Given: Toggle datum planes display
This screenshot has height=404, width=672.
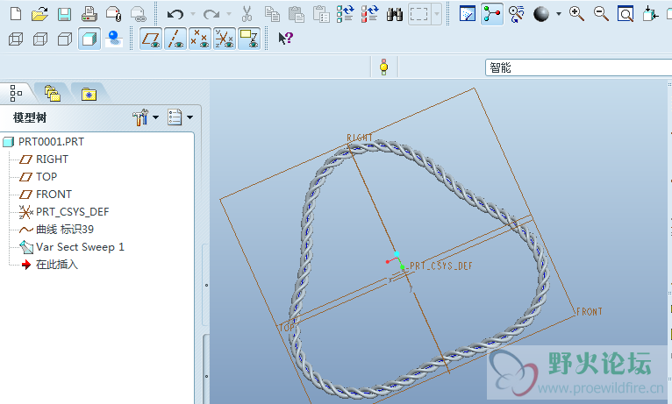Looking at the screenshot, I should pos(151,39).
